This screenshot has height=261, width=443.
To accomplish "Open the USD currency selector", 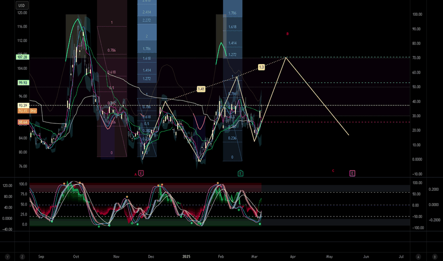I will click(x=21, y=5).
